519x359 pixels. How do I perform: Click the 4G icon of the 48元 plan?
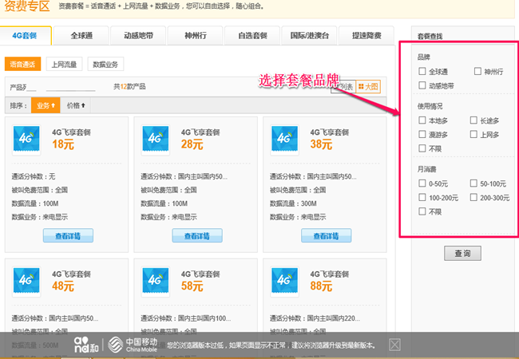[26, 282]
